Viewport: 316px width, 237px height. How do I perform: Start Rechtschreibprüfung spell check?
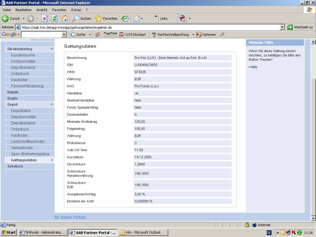pyautogui.click(x=170, y=35)
